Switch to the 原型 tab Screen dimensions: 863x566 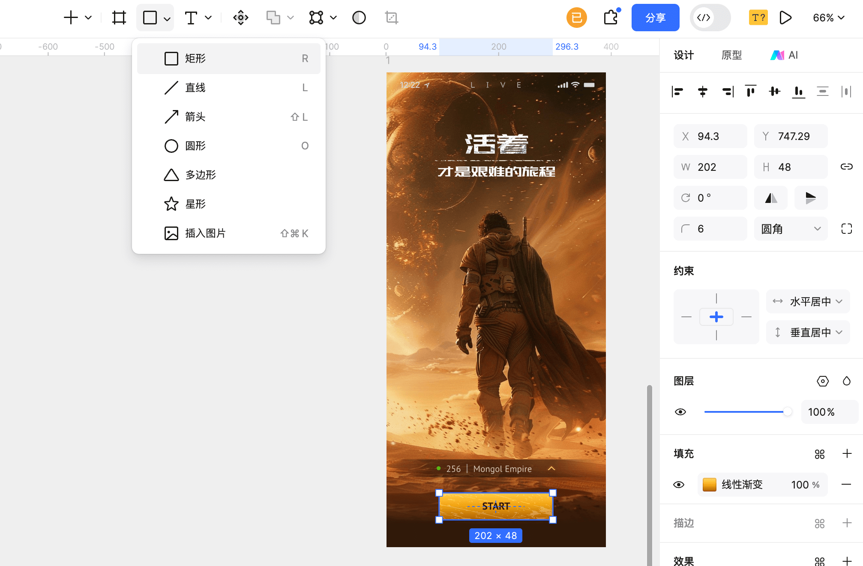click(x=731, y=55)
